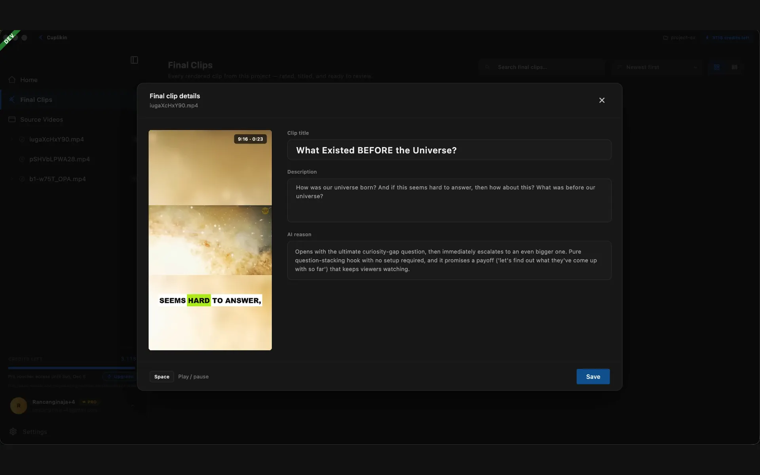Close the Final clip details dialog
760x475 pixels.
(x=602, y=100)
